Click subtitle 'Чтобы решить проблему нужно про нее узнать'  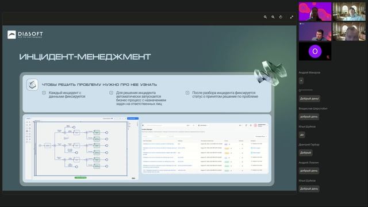point(99,85)
